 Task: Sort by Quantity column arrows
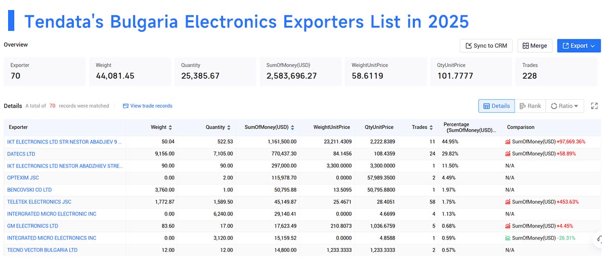229,127
